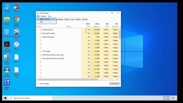This screenshot has height=103, width=183.
Task: Open Adobe Acrobat DC desktop icon
Action: 7,46
